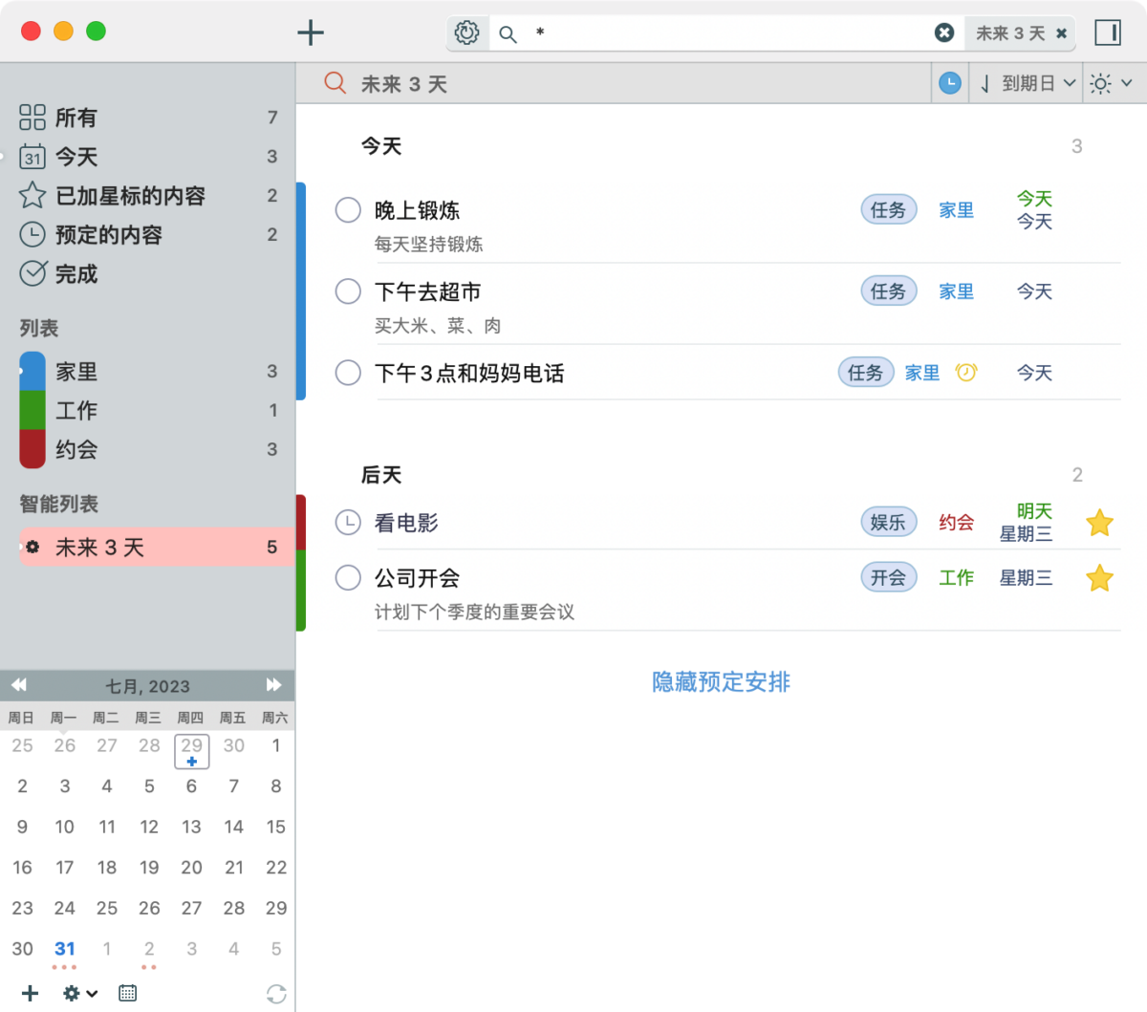The height and width of the screenshot is (1012, 1147).
Task: Click clock circle of 看电影 task
Action: tap(348, 523)
